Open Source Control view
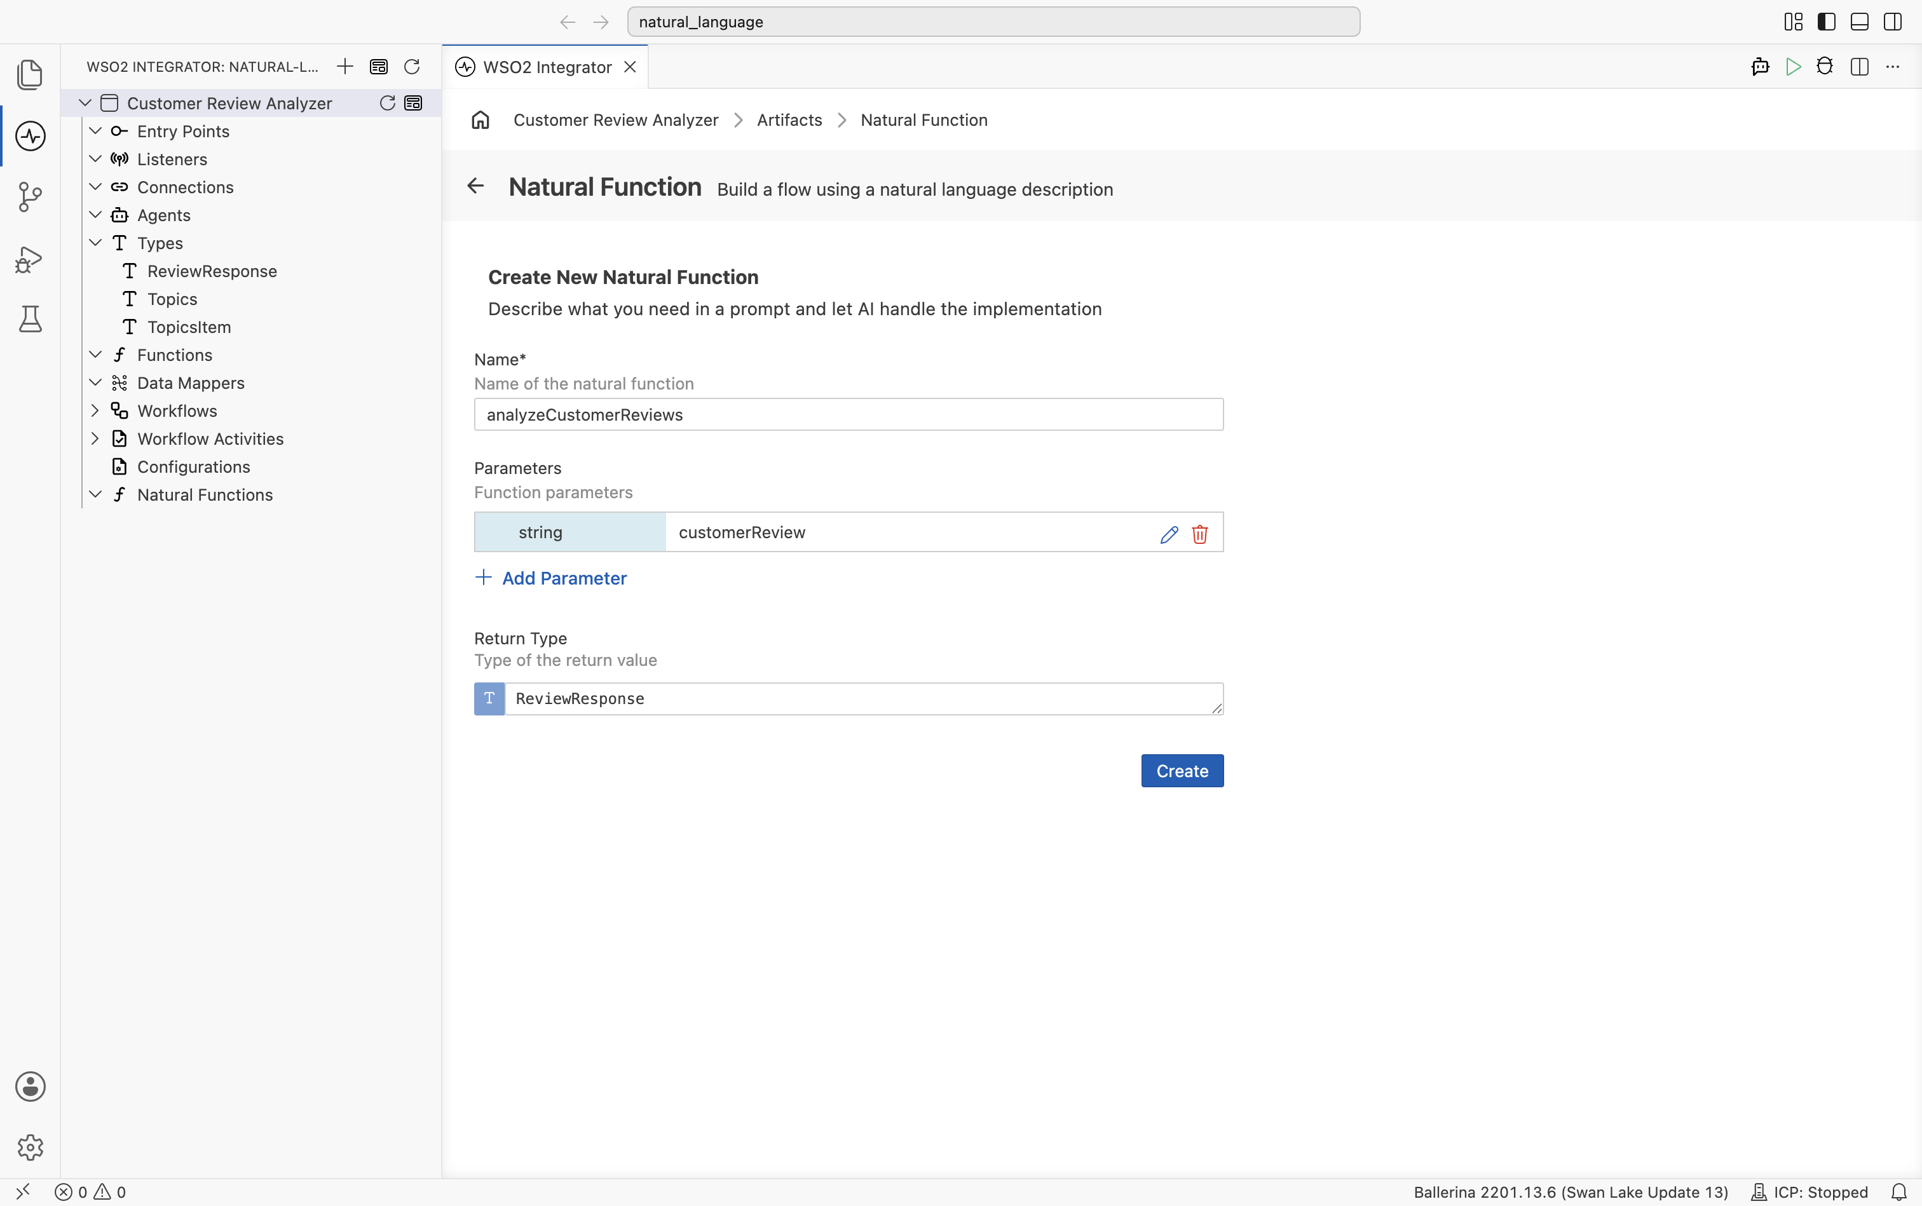The width and height of the screenshot is (1922, 1206). point(31,197)
